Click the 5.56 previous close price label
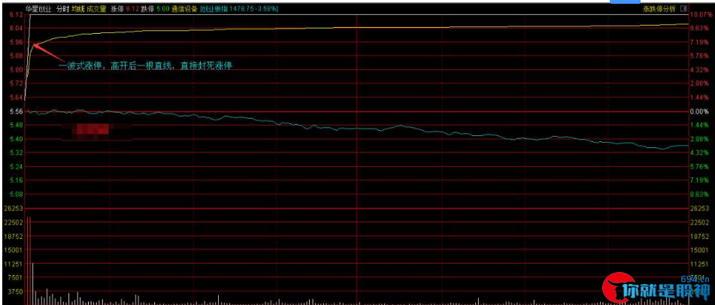715x305 pixels. click(16, 111)
